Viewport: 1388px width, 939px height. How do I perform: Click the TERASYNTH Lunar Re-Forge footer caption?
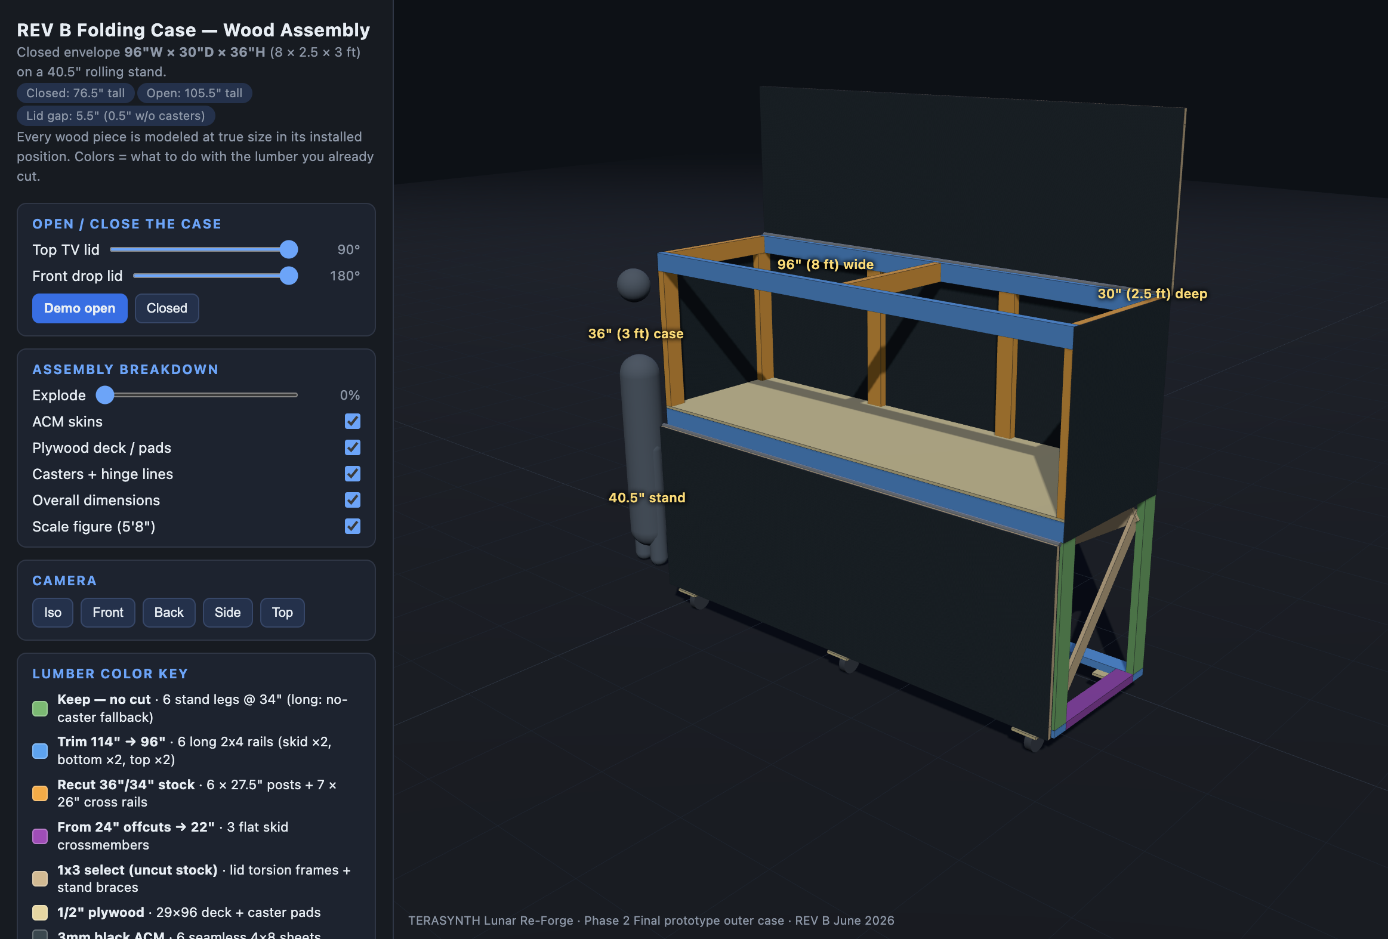click(x=652, y=921)
